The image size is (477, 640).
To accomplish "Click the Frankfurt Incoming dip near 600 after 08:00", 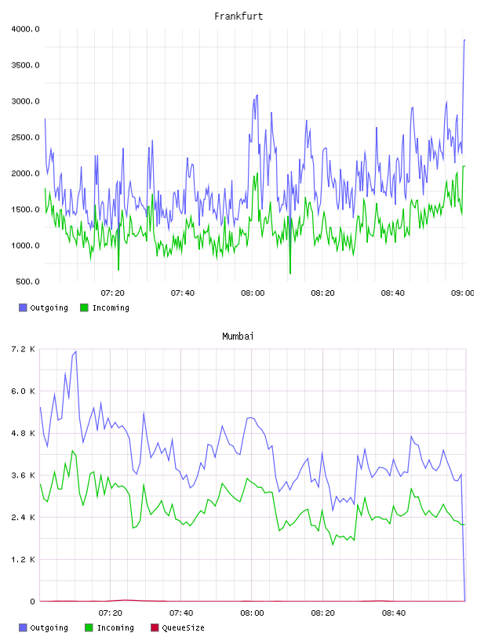I will pos(290,273).
